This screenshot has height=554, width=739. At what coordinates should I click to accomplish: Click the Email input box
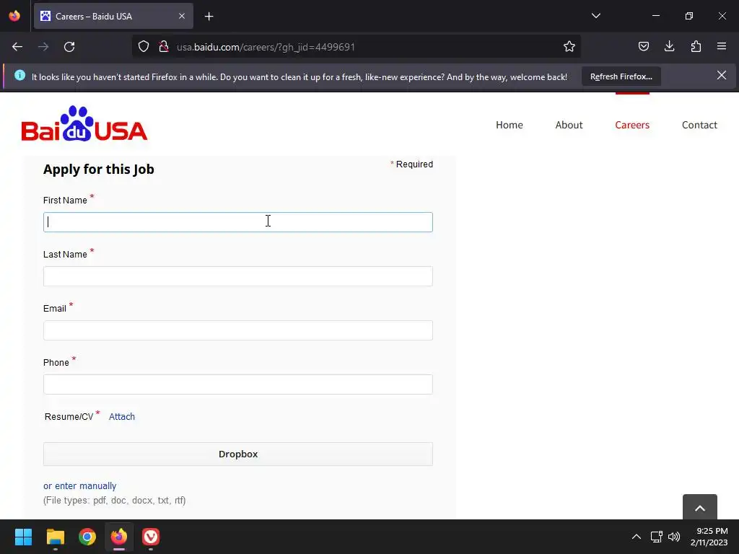point(238,330)
